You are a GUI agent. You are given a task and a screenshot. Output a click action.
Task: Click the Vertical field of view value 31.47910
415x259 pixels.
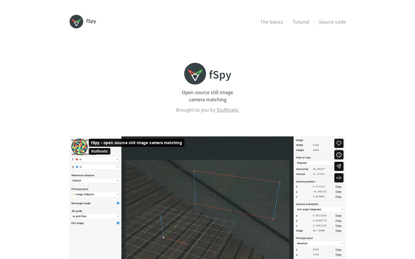tap(319, 174)
